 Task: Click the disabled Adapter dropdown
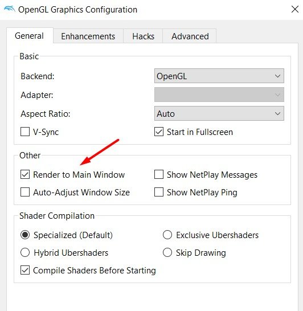click(x=219, y=95)
